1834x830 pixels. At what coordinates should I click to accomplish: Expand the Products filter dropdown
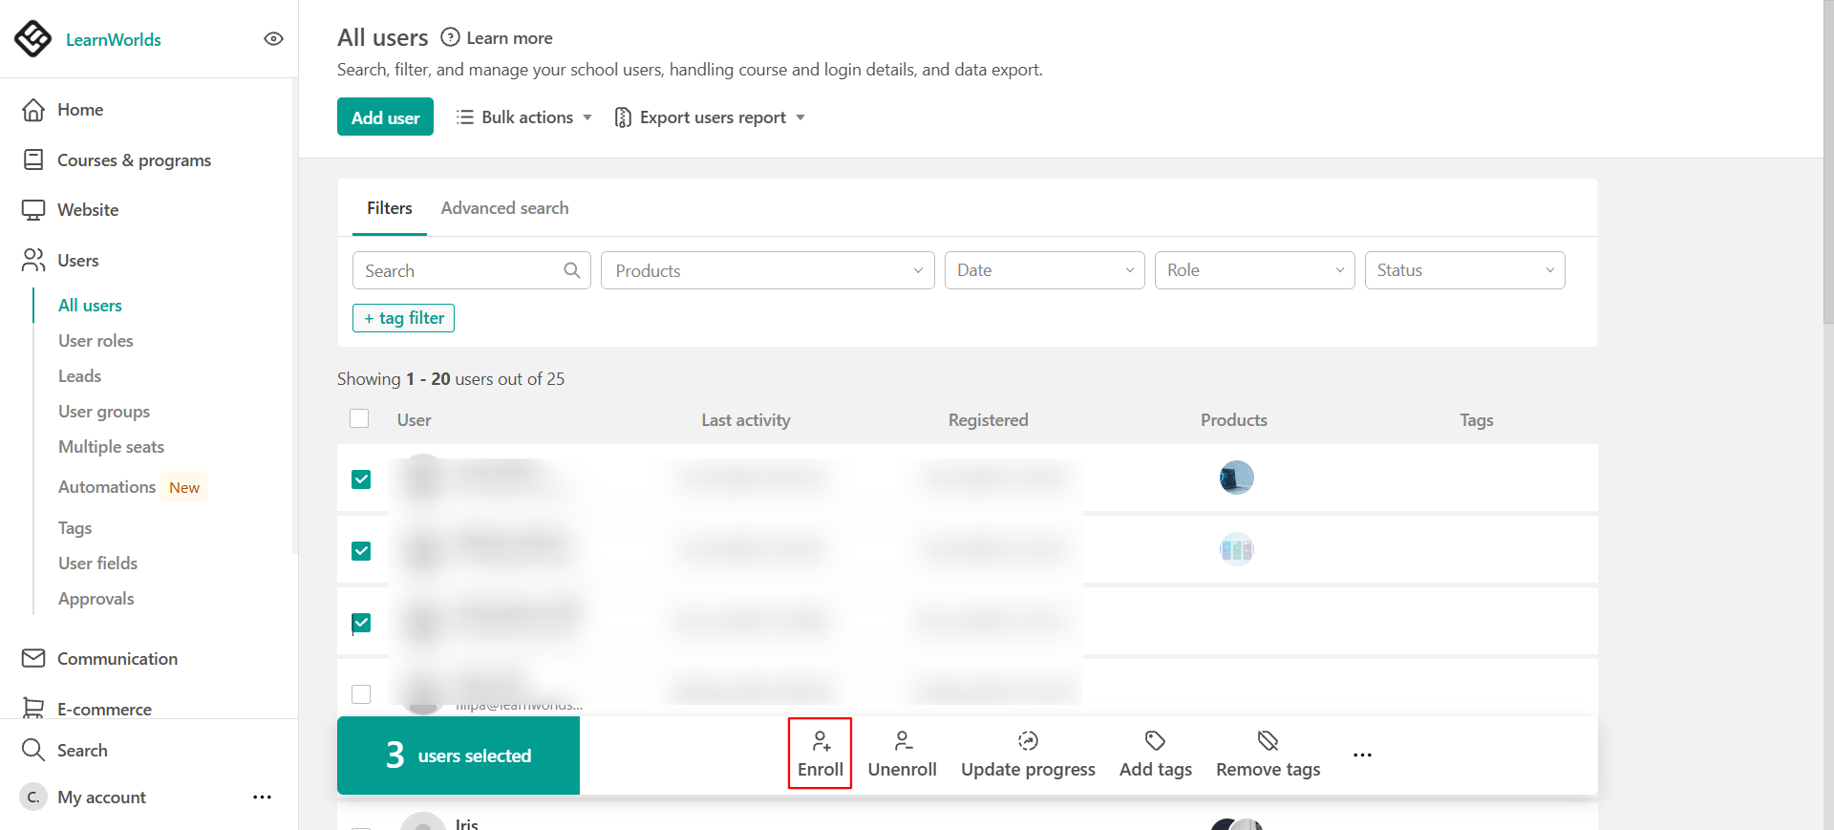point(768,270)
